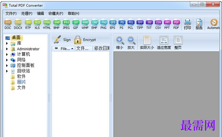
Task: Select 控制面板 in the tree
Action: 26,65
